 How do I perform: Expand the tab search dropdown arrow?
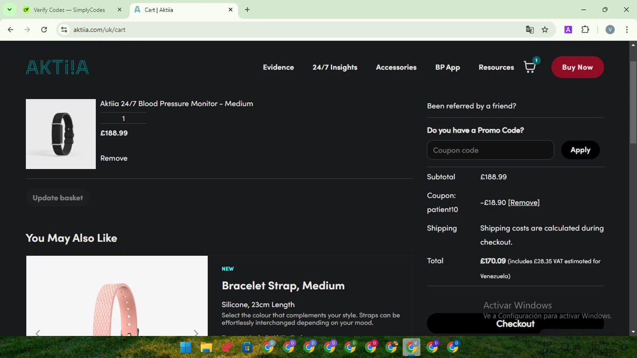pos(9,10)
